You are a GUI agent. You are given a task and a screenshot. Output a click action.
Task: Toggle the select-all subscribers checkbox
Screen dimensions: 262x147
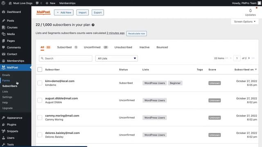click(x=40, y=69)
